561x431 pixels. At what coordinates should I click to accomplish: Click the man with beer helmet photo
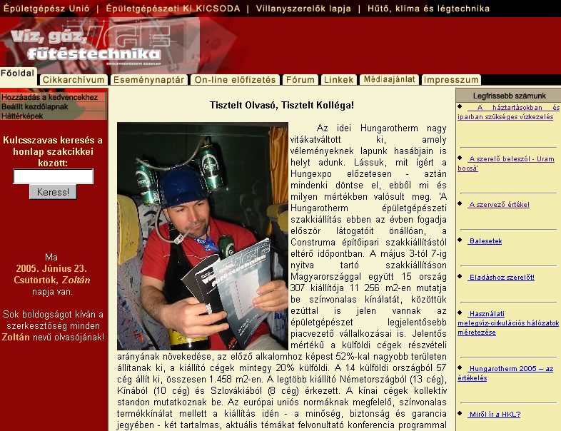[203, 236]
